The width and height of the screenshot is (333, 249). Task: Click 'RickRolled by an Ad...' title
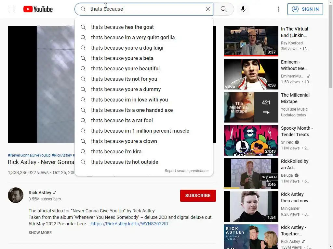click(295, 164)
